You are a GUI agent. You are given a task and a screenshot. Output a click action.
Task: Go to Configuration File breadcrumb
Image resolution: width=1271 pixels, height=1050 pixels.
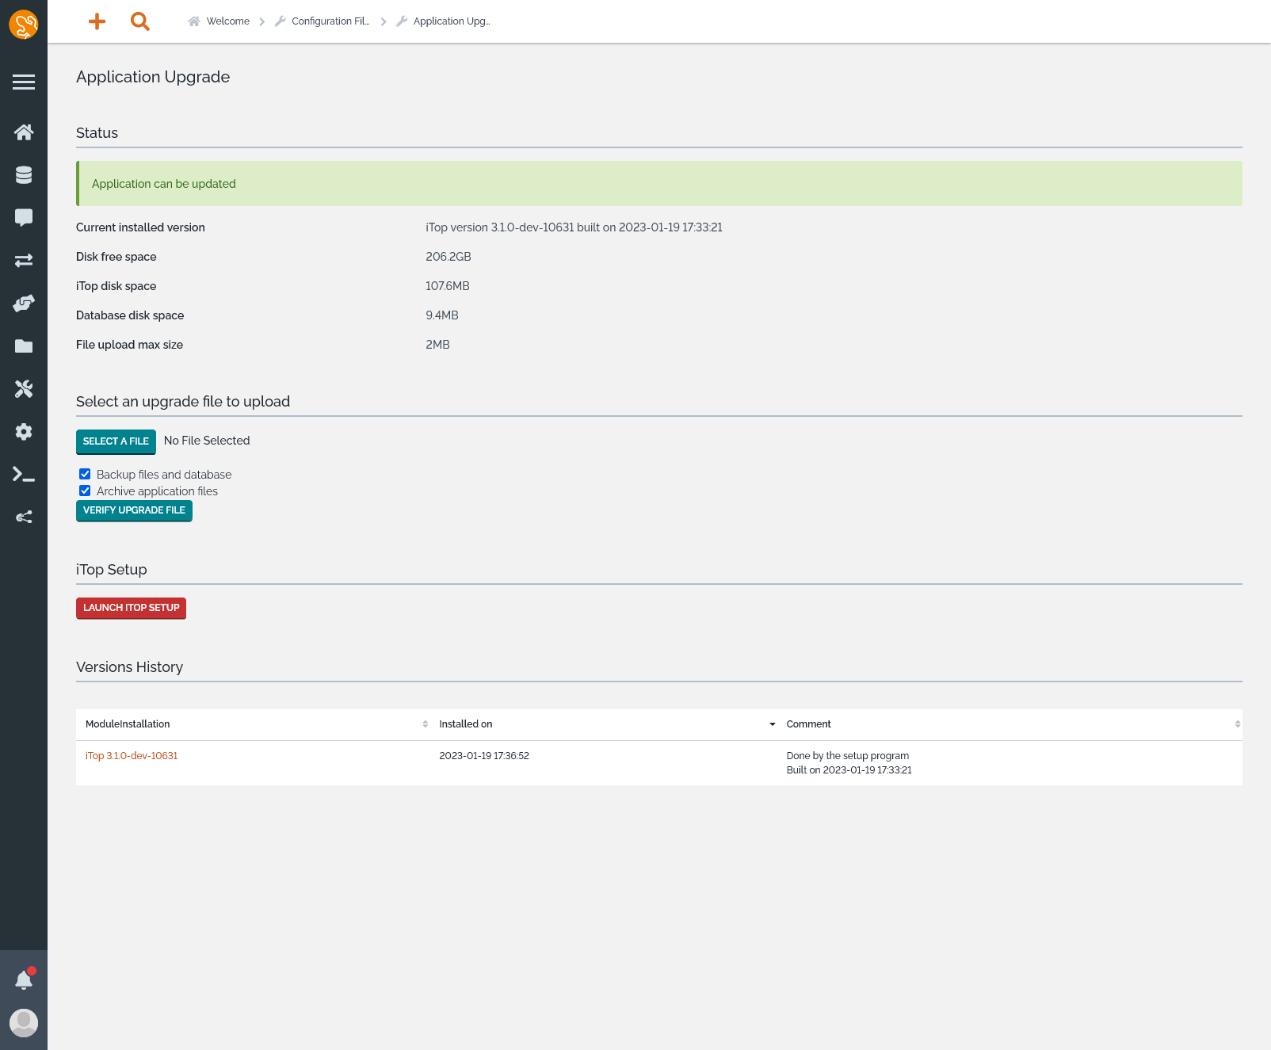click(330, 21)
